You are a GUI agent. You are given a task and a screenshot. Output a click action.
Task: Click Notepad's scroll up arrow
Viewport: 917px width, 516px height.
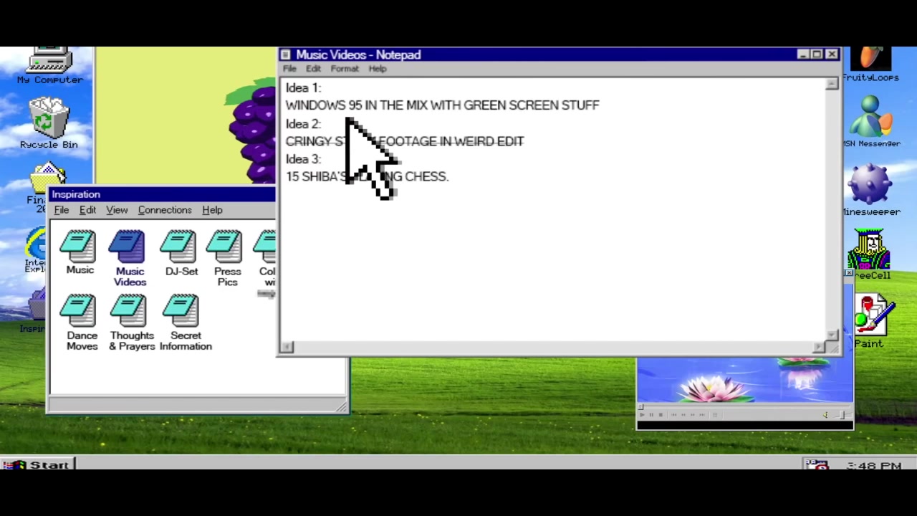[831, 85]
